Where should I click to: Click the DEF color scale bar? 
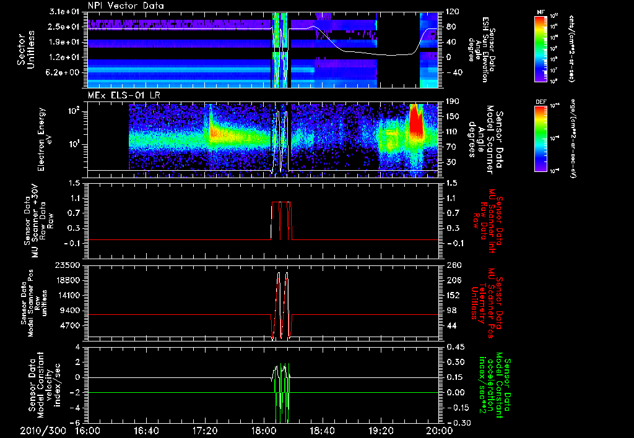[541, 139]
